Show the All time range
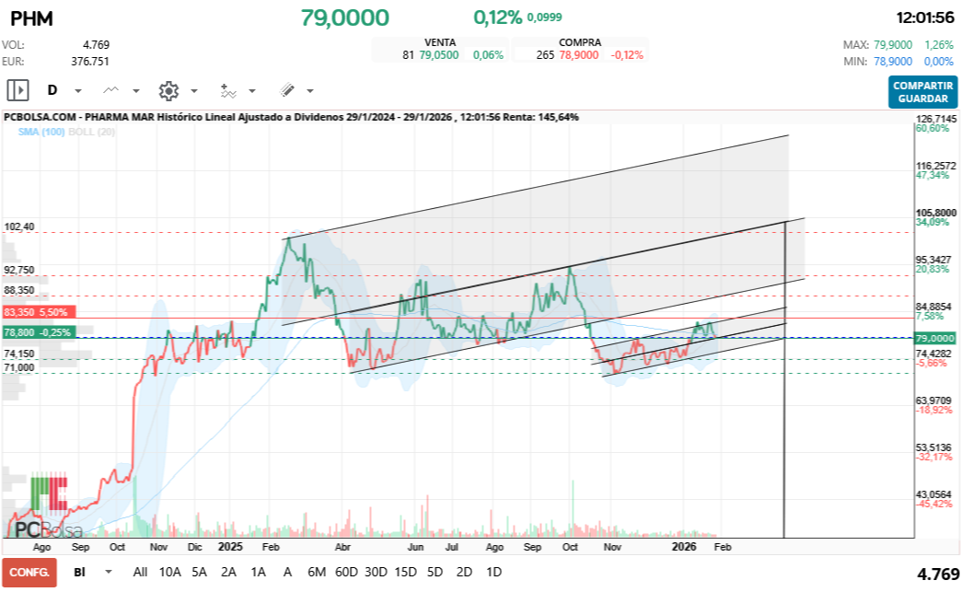This screenshot has width=972, height=592. point(140,572)
